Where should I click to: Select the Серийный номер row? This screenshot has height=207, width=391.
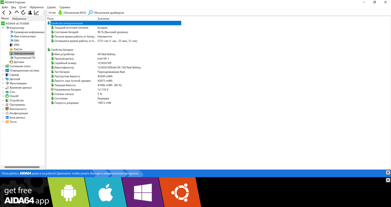tap(114, 63)
